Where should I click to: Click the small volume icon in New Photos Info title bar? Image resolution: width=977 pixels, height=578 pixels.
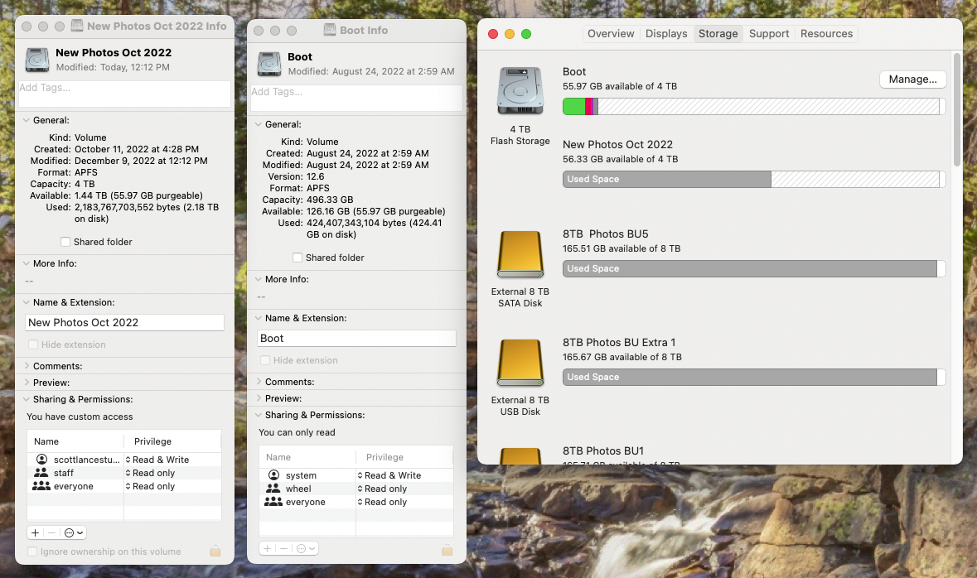[x=77, y=26]
